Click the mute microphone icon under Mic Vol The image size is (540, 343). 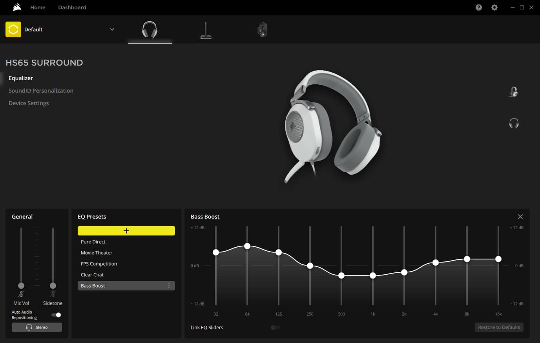pos(21,294)
